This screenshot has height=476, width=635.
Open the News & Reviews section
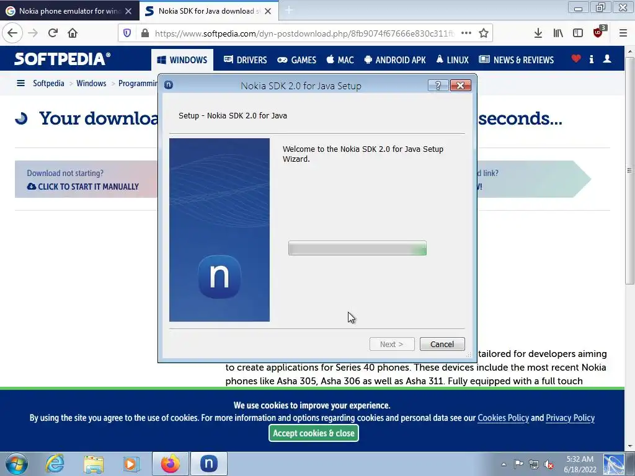point(517,60)
